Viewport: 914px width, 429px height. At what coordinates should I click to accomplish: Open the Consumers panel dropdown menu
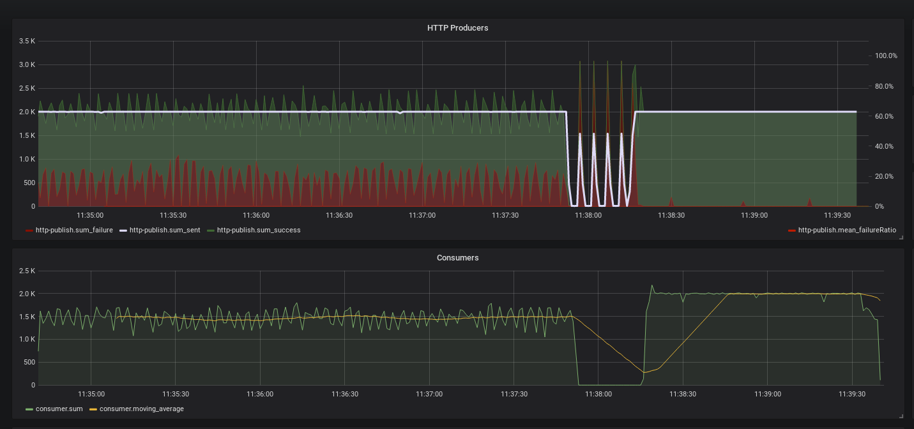click(x=457, y=257)
